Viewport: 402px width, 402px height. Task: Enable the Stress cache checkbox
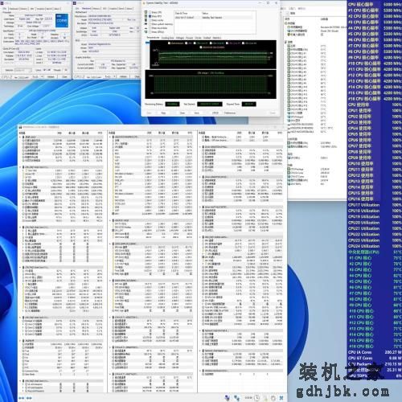pos(150,20)
